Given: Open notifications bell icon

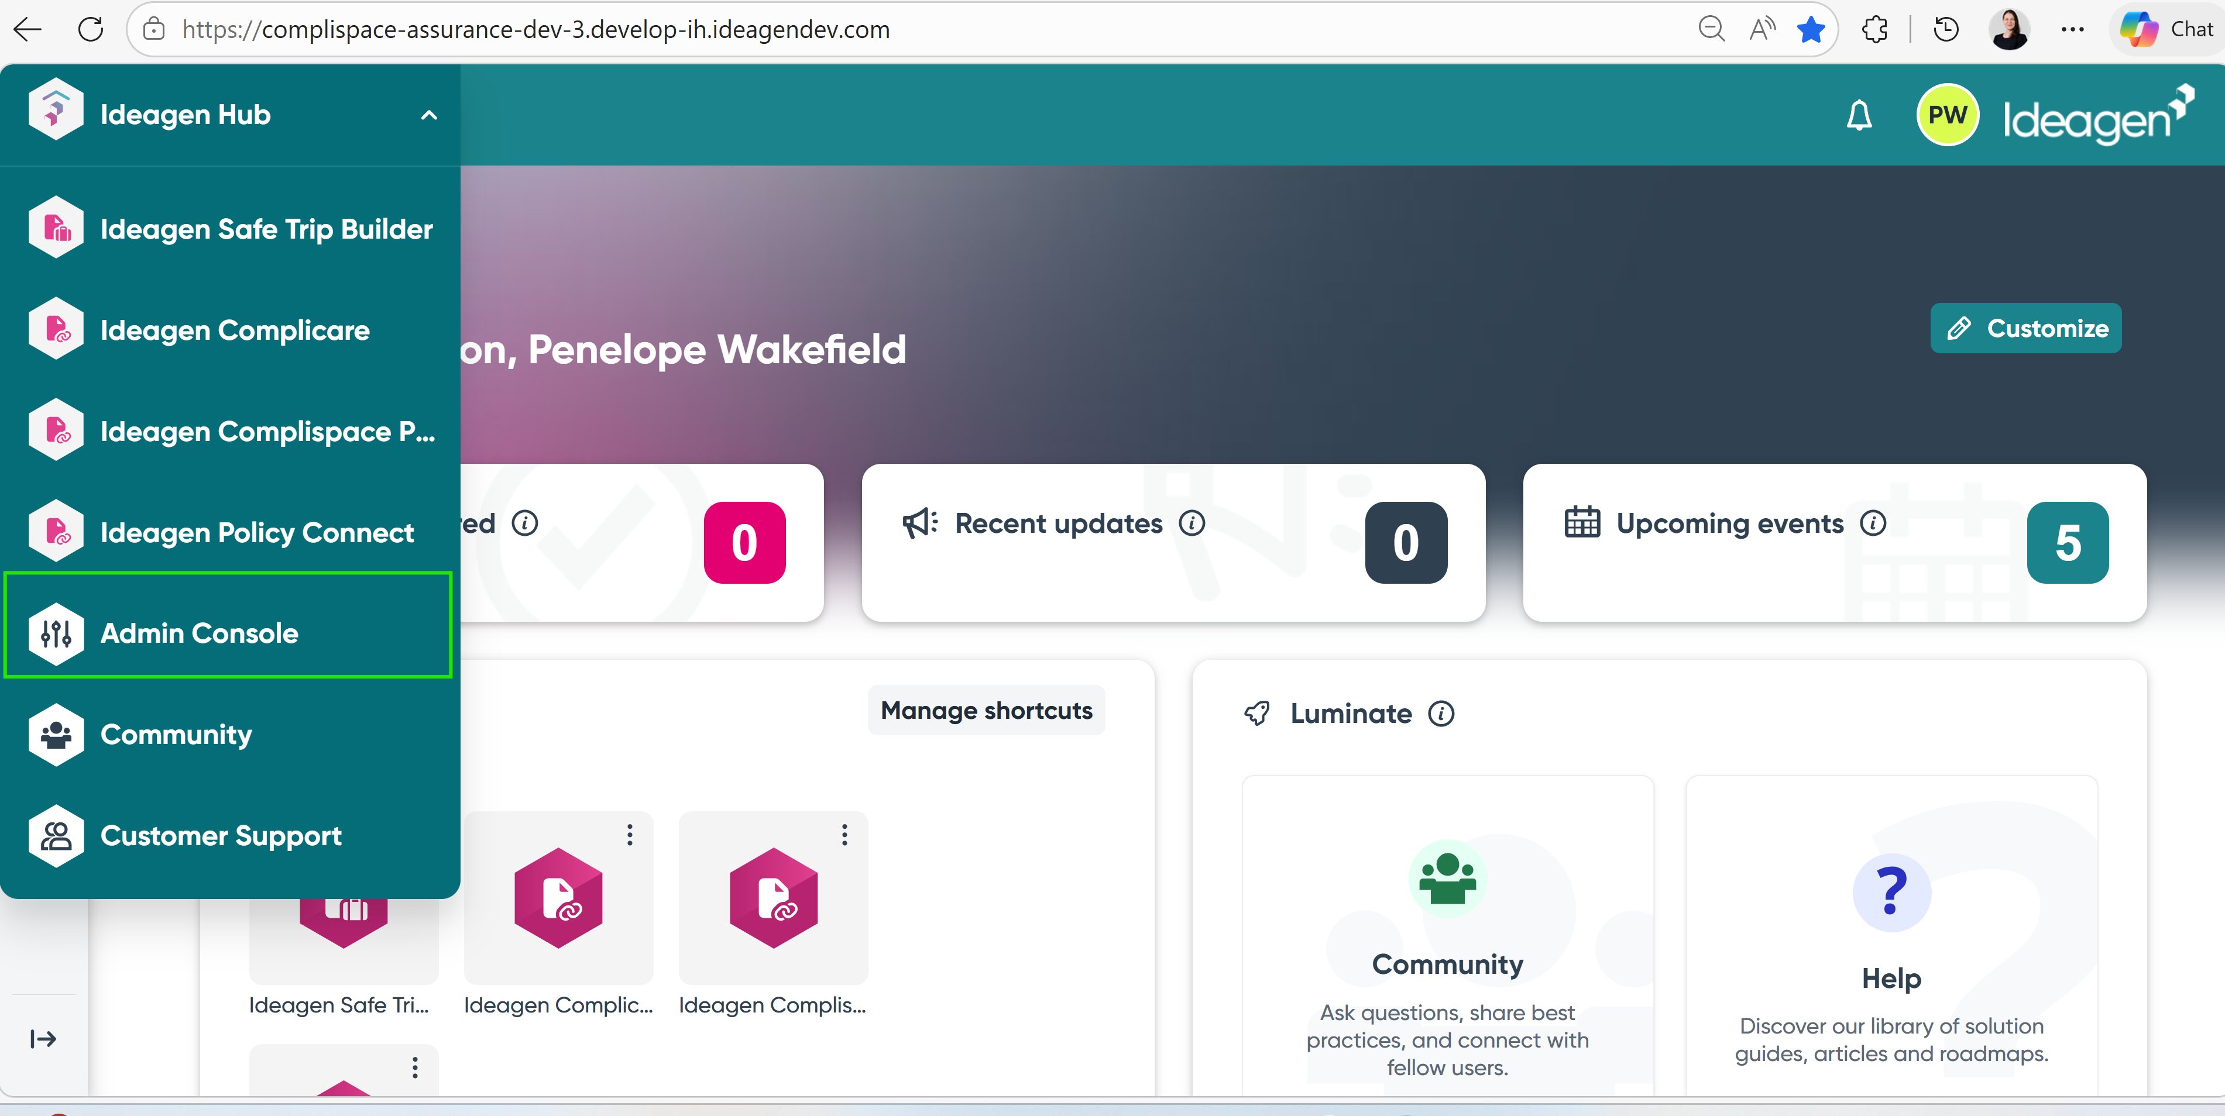Looking at the screenshot, I should tap(1859, 115).
